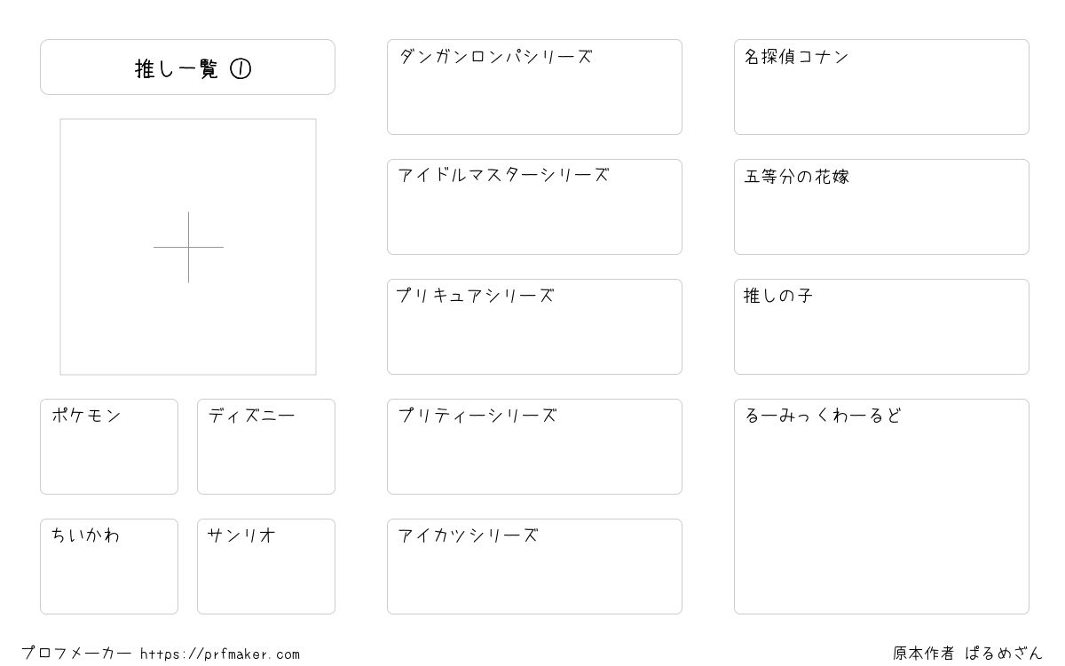Click the 推しの子 field
This screenshot has height=666, width=1065.
(x=881, y=327)
